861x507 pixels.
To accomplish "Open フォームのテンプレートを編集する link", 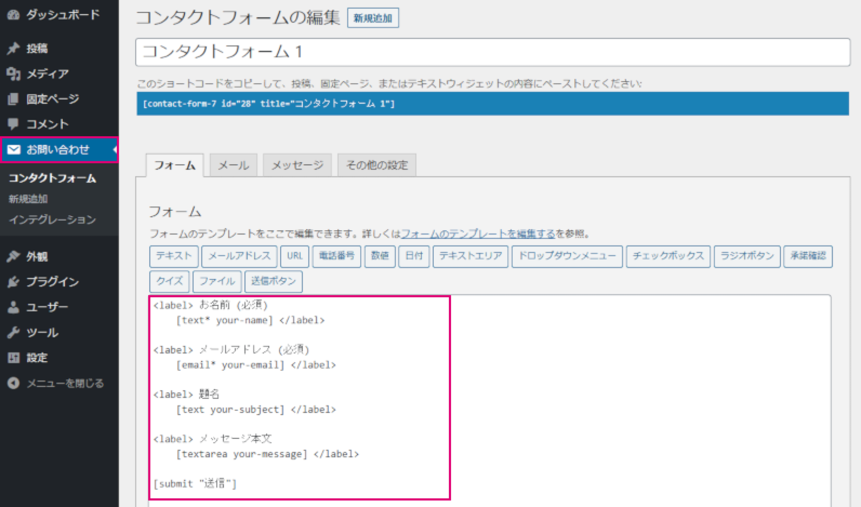I will tap(478, 234).
